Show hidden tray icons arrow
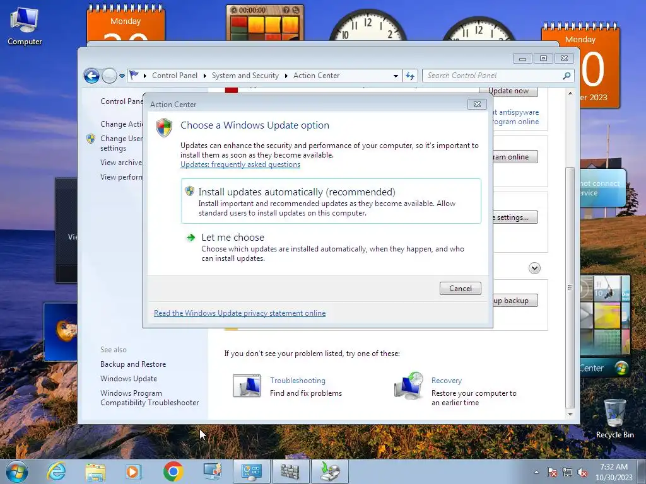This screenshot has height=484, width=646. coord(536,472)
